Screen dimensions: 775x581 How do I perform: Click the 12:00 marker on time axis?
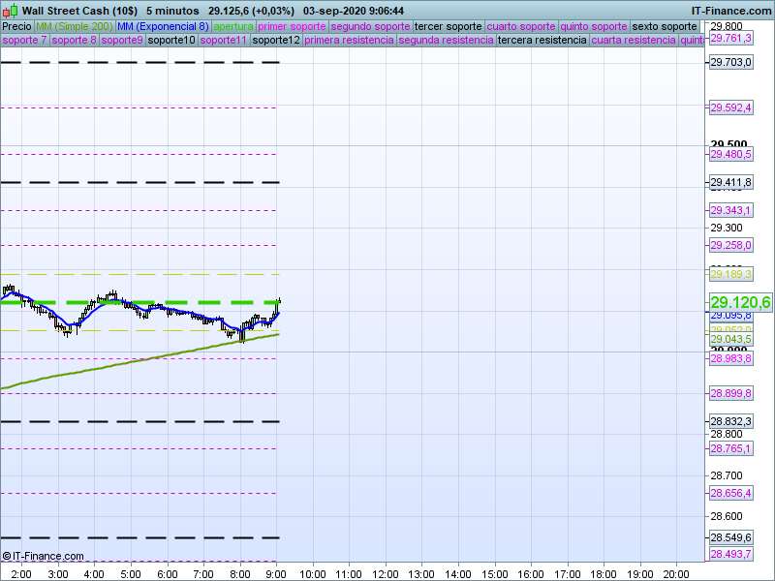pyautogui.click(x=386, y=573)
